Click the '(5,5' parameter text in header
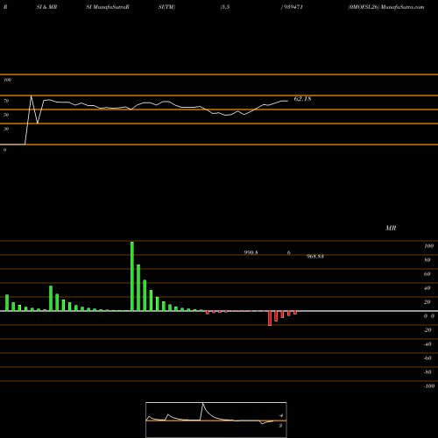The width and height of the screenshot is (438, 438). (x=225, y=7)
